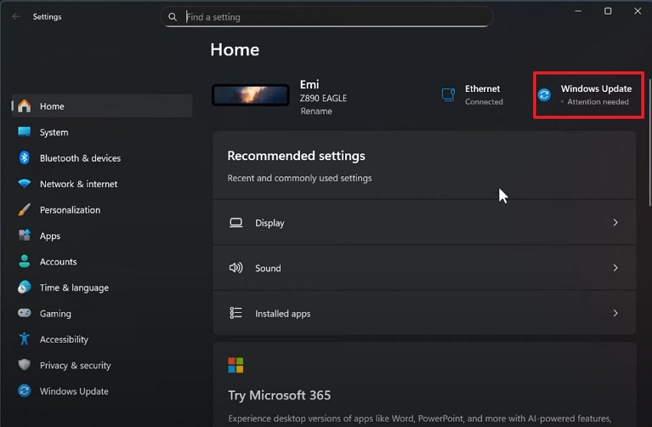
Task: Open Apps in the sidebar
Action: [x=50, y=236]
